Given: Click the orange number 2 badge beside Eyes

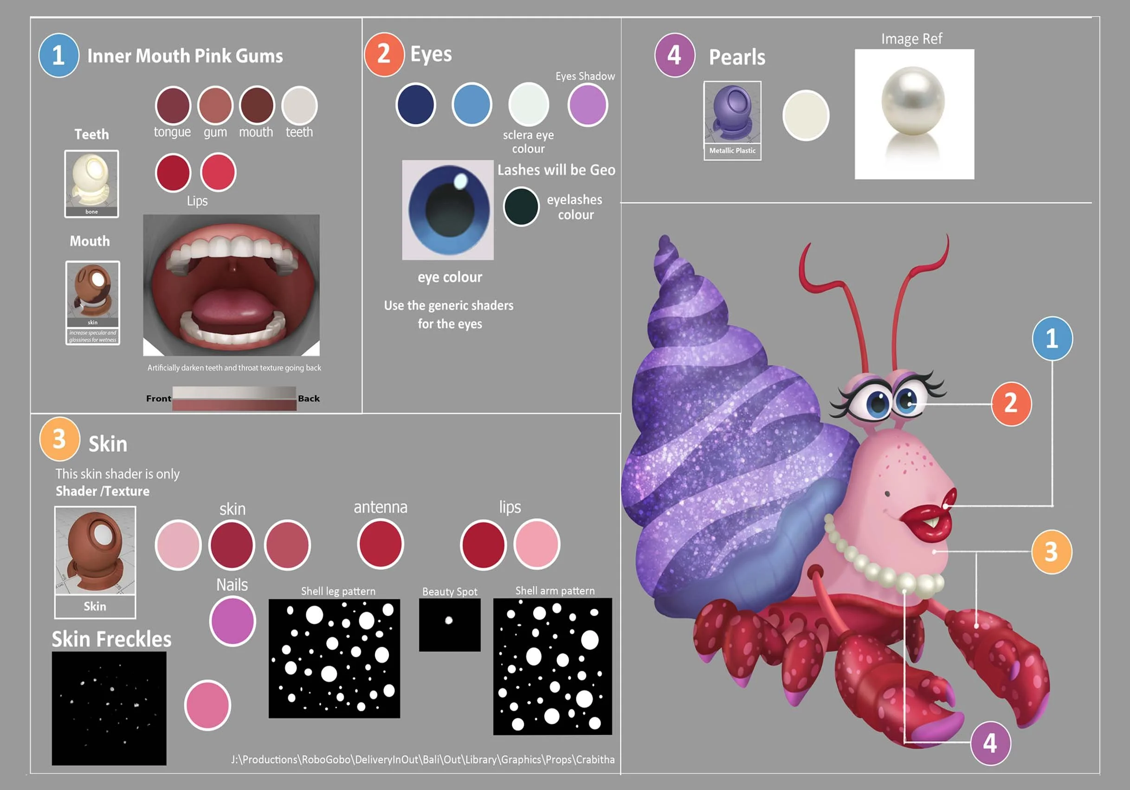Looking at the screenshot, I should 384,54.
